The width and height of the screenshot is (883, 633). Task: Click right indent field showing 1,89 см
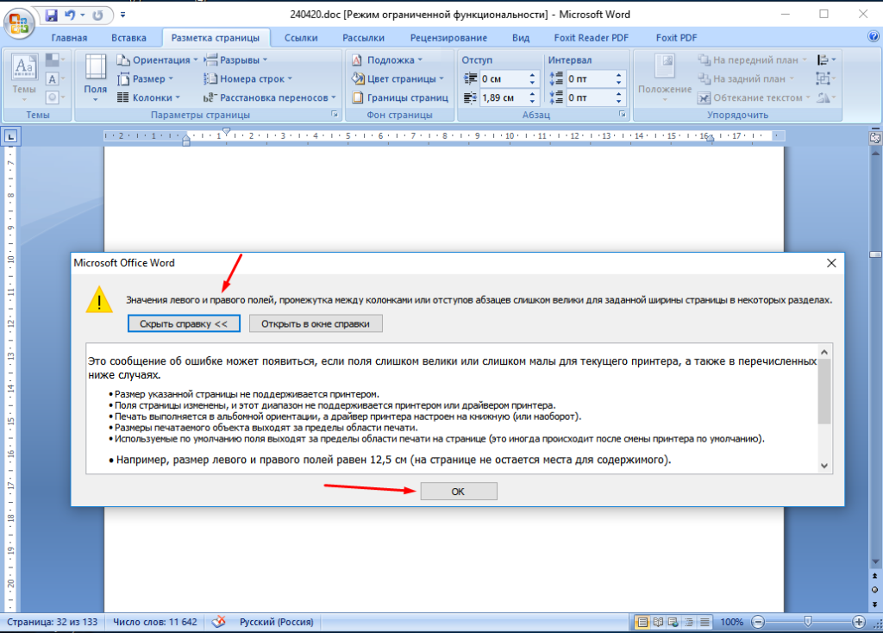tap(504, 97)
